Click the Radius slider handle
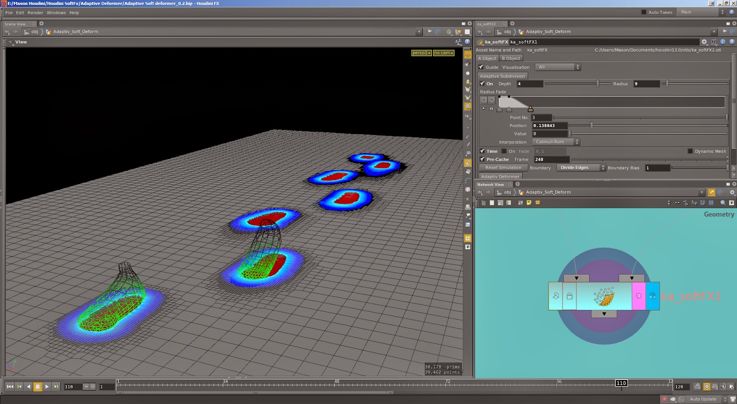737x404 pixels. pos(667,84)
